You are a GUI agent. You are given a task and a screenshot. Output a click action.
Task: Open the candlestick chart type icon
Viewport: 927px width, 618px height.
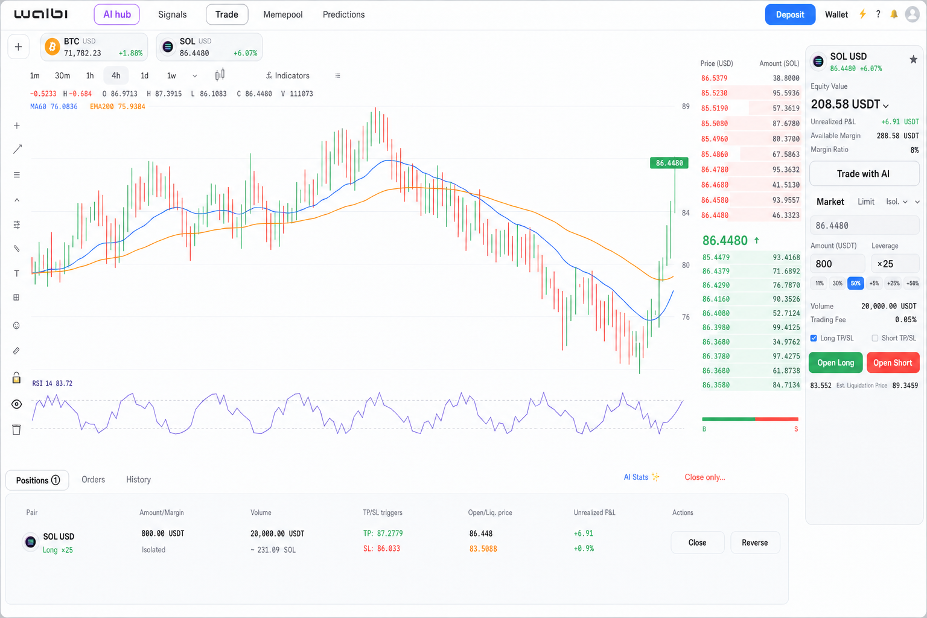(220, 75)
